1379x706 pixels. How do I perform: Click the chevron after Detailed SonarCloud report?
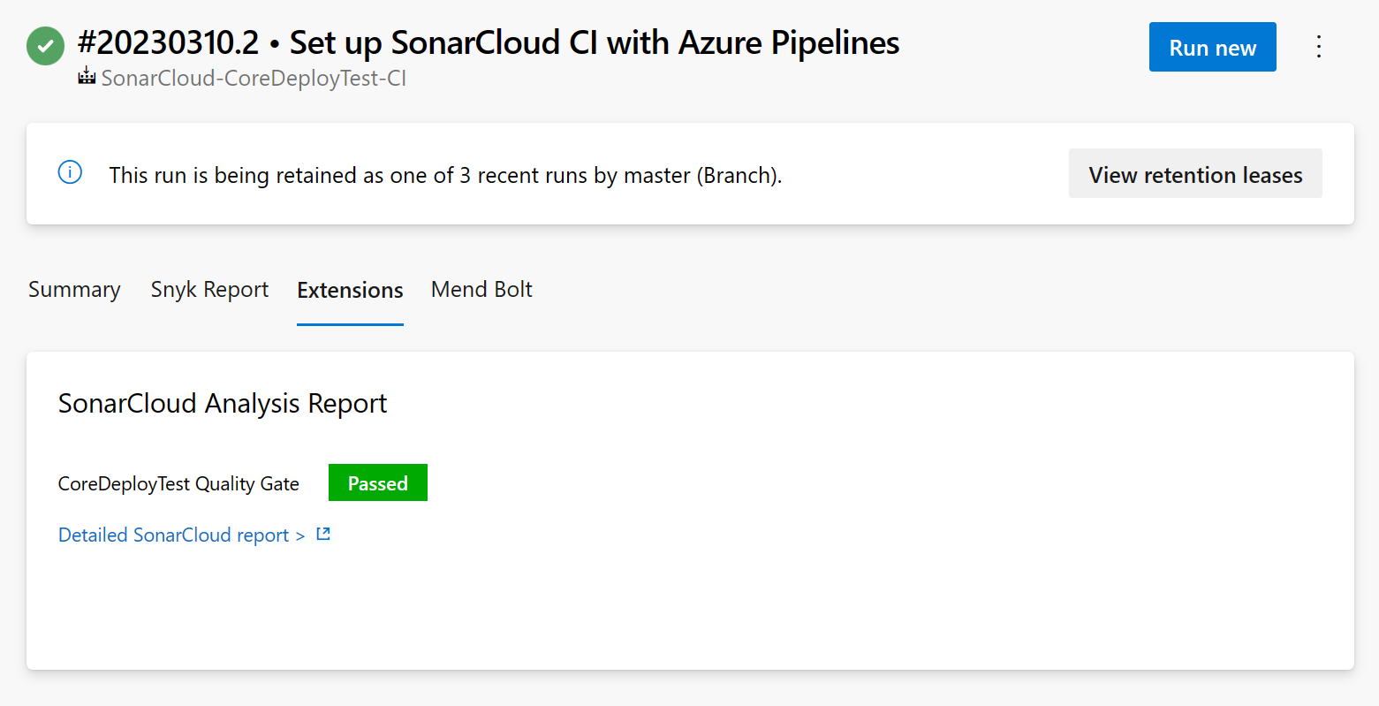pos(300,535)
